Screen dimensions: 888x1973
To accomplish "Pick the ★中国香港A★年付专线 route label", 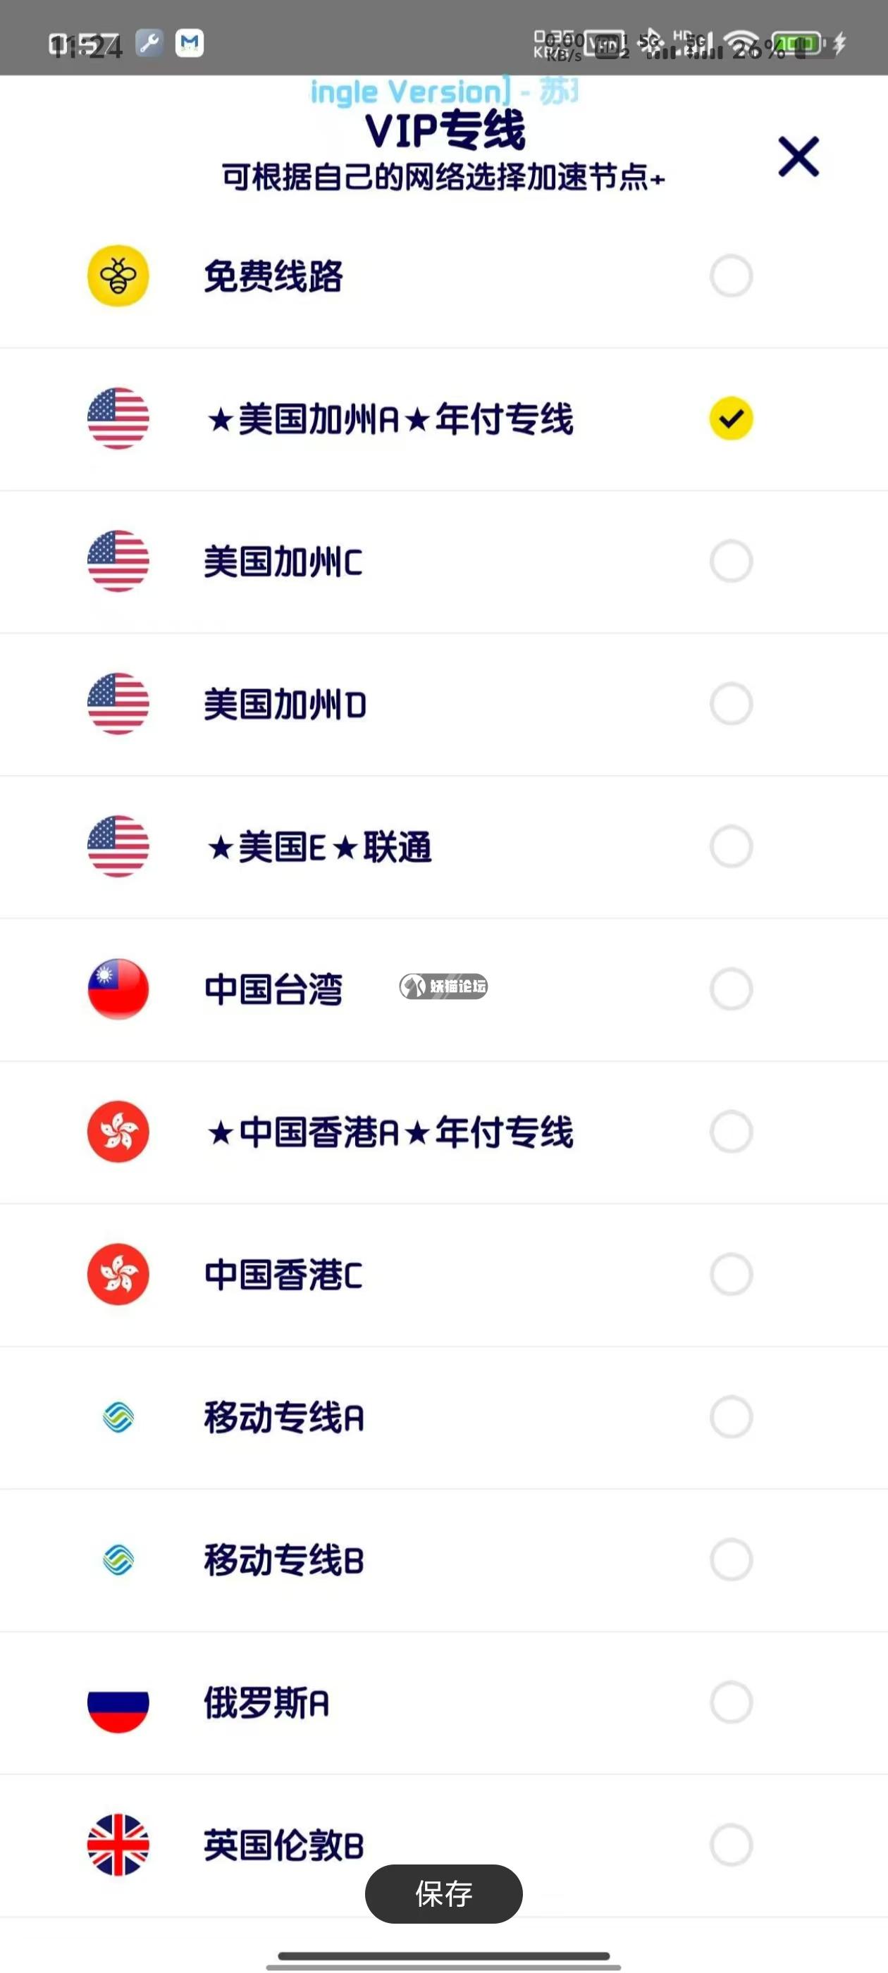I will [x=389, y=1132].
